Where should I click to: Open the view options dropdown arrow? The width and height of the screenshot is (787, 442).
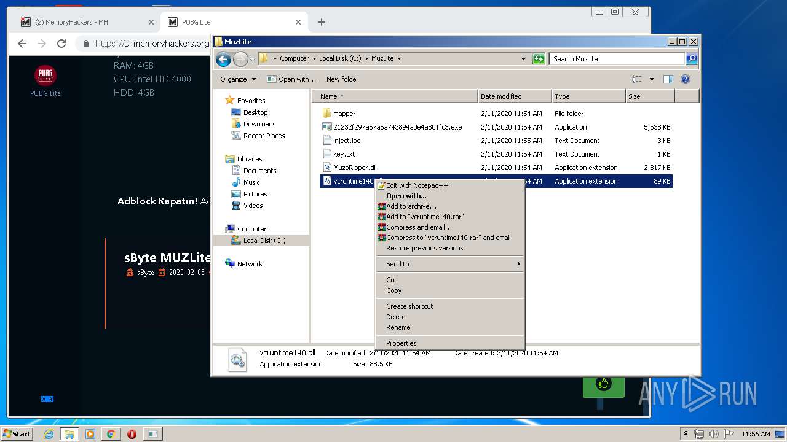(652, 79)
